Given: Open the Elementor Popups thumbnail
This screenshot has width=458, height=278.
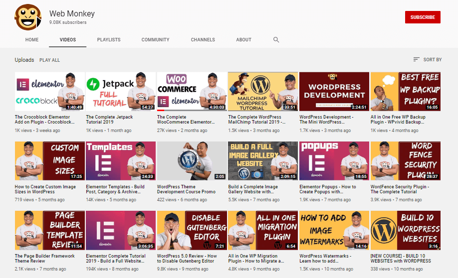Looking at the screenshot, I should tap(334, 161).
